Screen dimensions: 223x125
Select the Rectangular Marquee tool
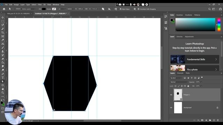tap(3, 21)
